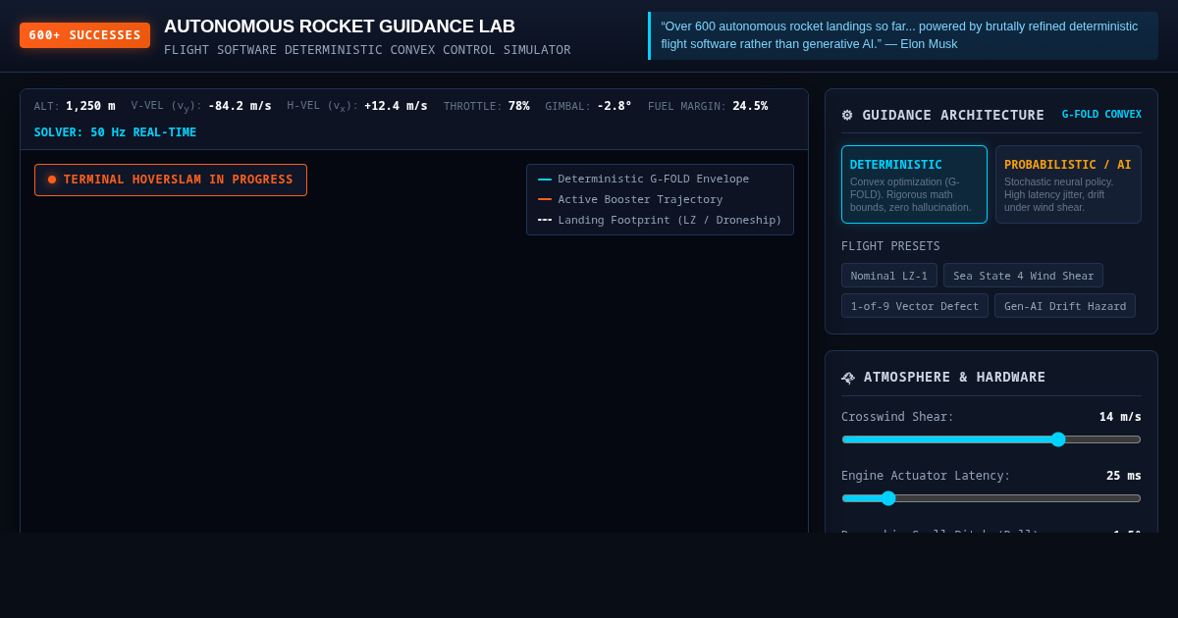Viewport: 1178px width, 618px height.
Task: Click the 600+ SUCCESSES badge
Action: click(84, 35)
